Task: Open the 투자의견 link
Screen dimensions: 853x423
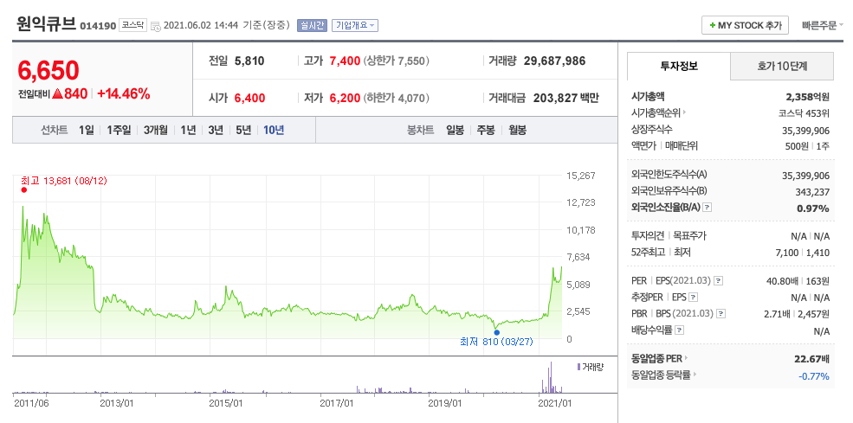Action: coord(648,236)
